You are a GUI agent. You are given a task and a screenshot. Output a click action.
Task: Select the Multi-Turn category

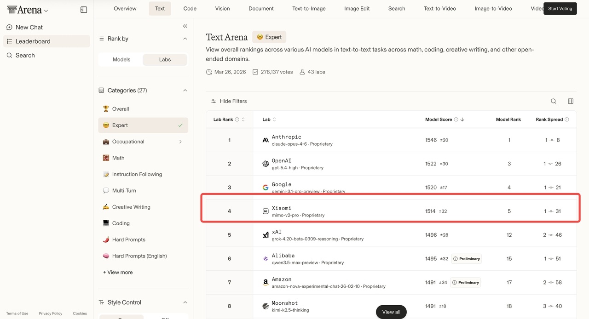click(143, 190)
